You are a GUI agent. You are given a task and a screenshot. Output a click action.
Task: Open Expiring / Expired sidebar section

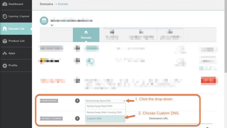19,17
